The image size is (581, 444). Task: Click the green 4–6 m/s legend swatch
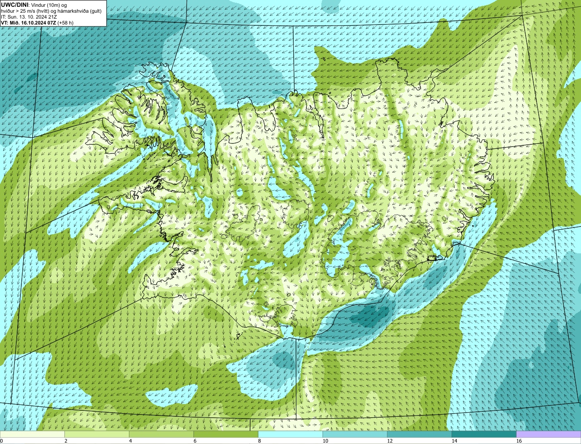point(162,434)
